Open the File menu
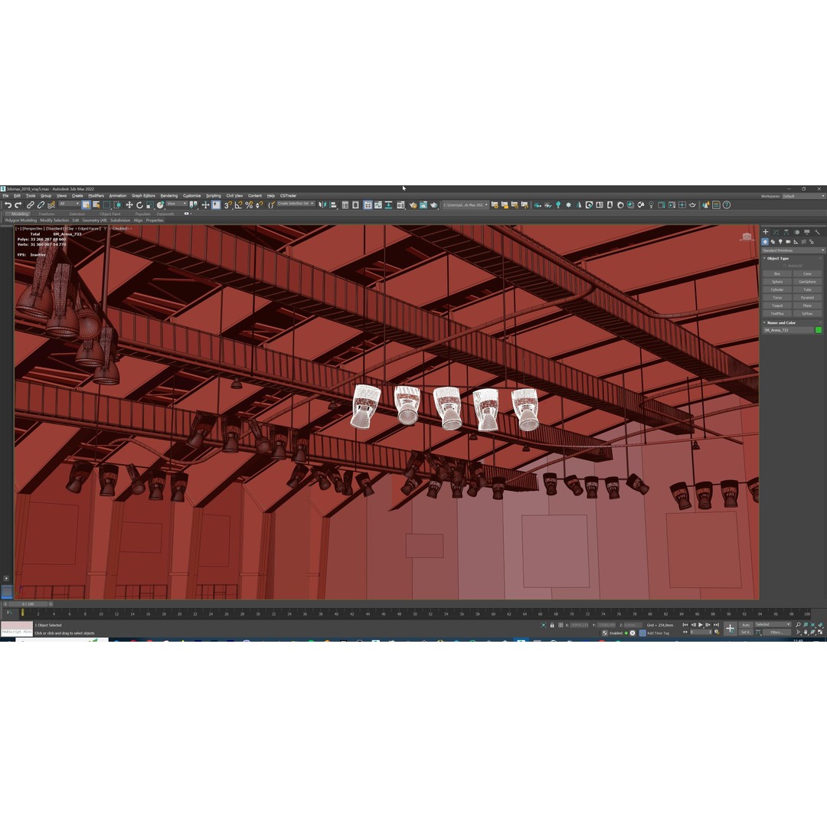 click(6, 196)
